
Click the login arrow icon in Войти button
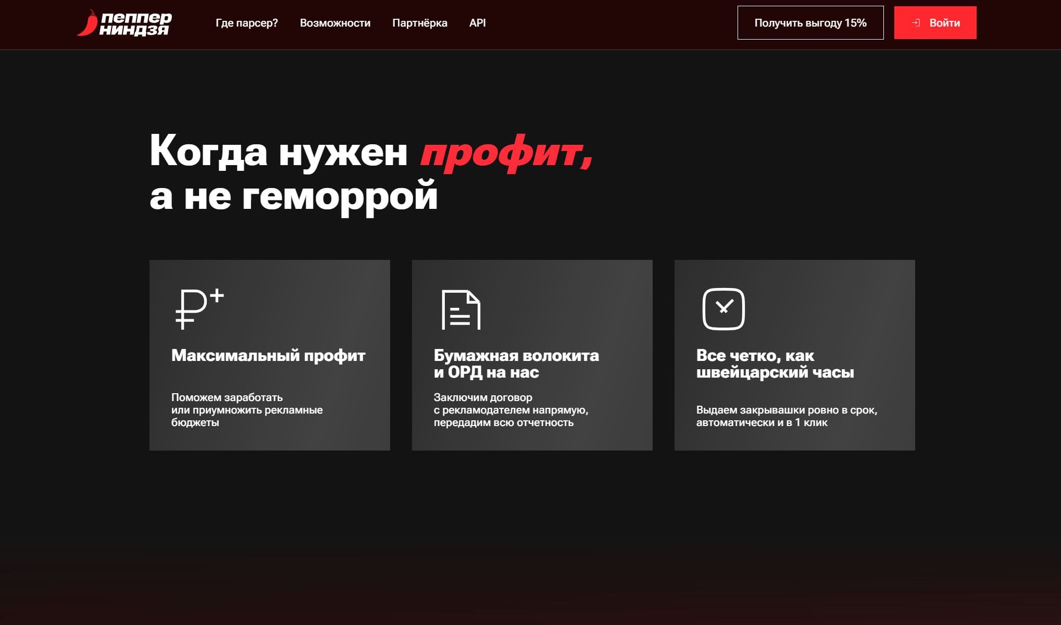point(916,23)
